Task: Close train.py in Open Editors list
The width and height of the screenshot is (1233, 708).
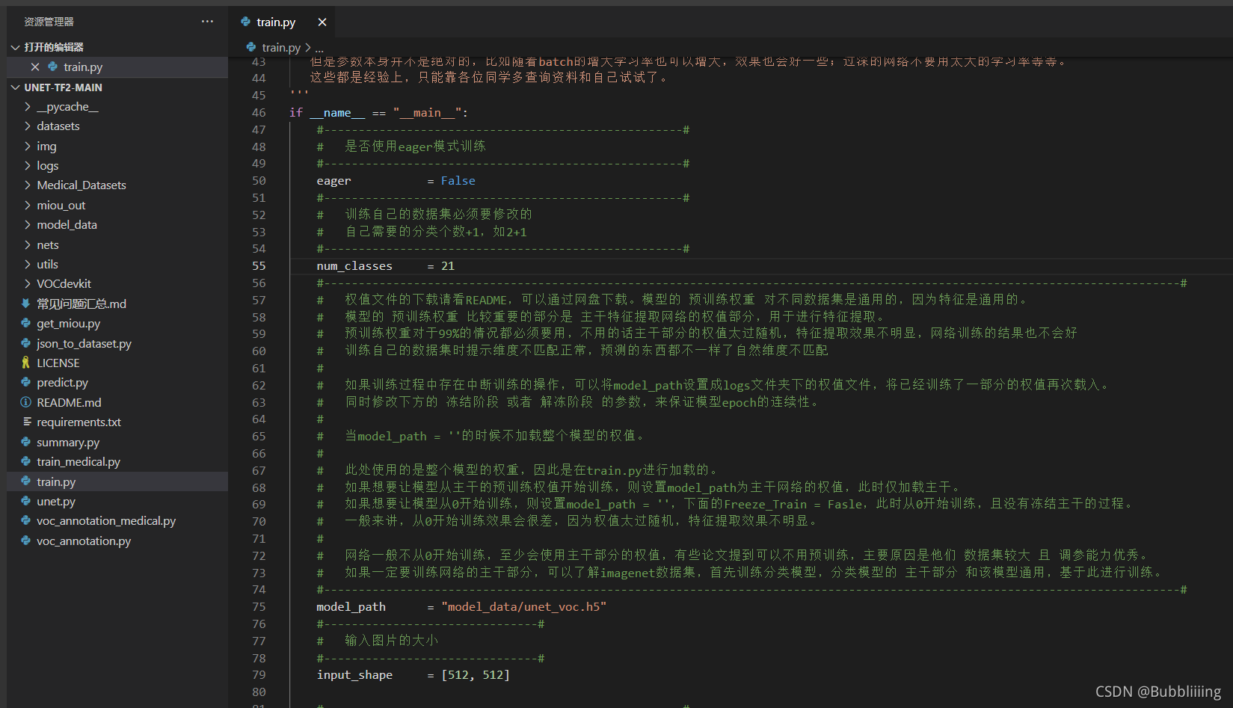Action: click(35, 67)
